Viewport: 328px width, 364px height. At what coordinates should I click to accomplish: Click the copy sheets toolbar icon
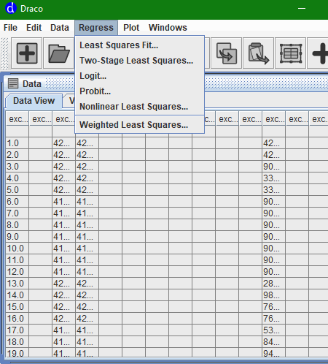point(226,53)
